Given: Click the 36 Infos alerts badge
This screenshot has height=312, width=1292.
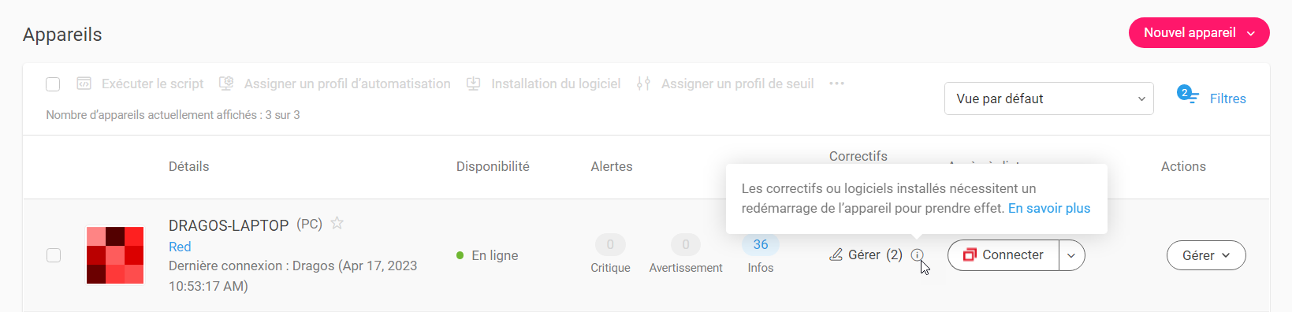Looking at the screenshot, I should click(x=761, y=245).
